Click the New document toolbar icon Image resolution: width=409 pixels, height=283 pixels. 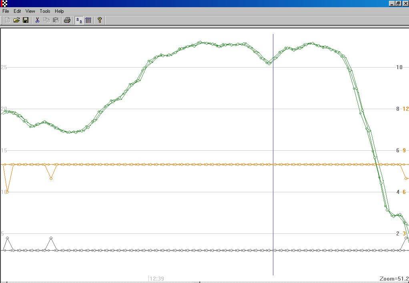[7, 20]
